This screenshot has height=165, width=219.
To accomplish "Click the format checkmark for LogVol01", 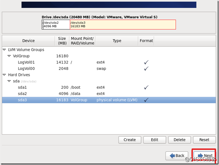I will coord(146,62).
